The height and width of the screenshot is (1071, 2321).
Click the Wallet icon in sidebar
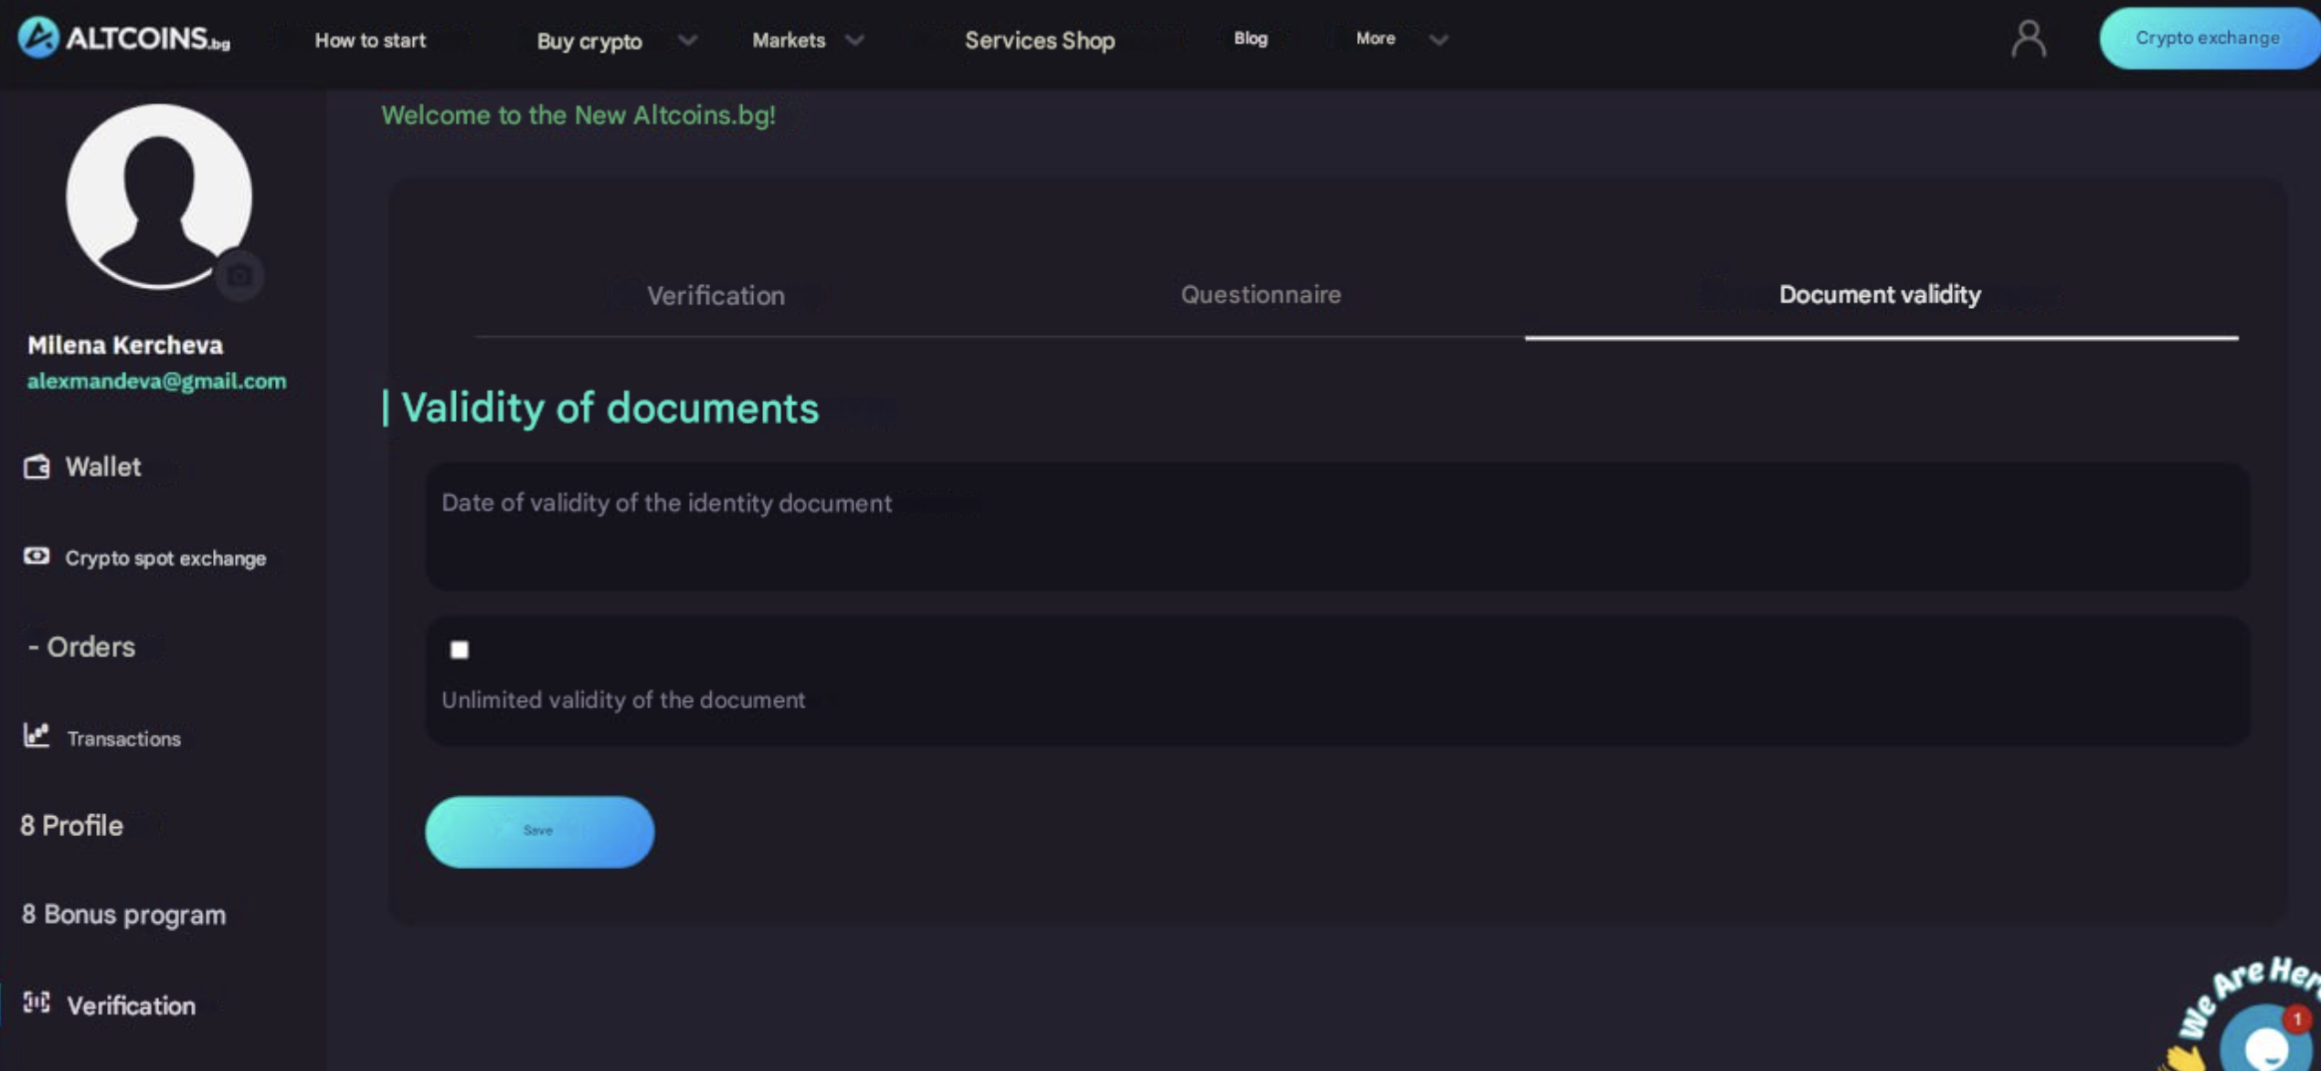point(37,467)
